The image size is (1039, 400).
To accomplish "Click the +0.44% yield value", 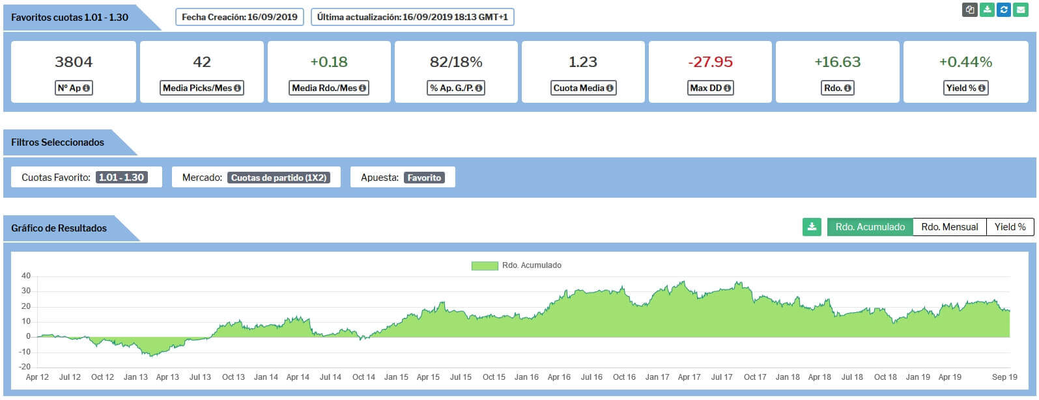I will coord(965,62).
